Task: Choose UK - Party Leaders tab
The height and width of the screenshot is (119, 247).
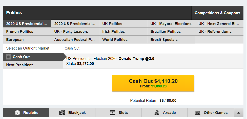Action: point(71,32)
